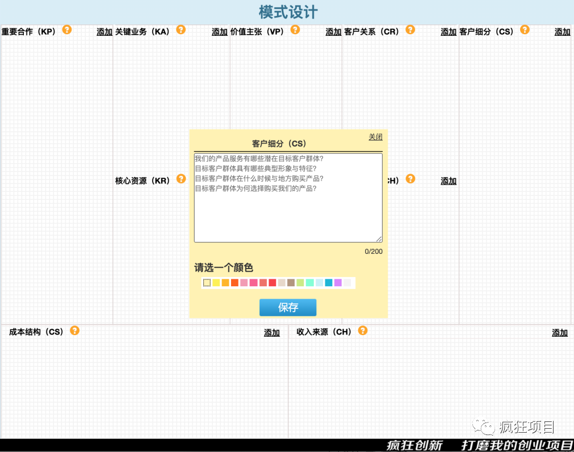Select the brown color swatch
574x452 pixels.
tap(291, 283)
